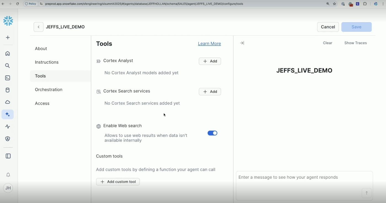Go to Home via sidebar icon
386x203 pixels.
8,53
